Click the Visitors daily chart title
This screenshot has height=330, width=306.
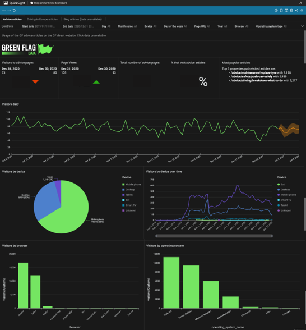10,104
